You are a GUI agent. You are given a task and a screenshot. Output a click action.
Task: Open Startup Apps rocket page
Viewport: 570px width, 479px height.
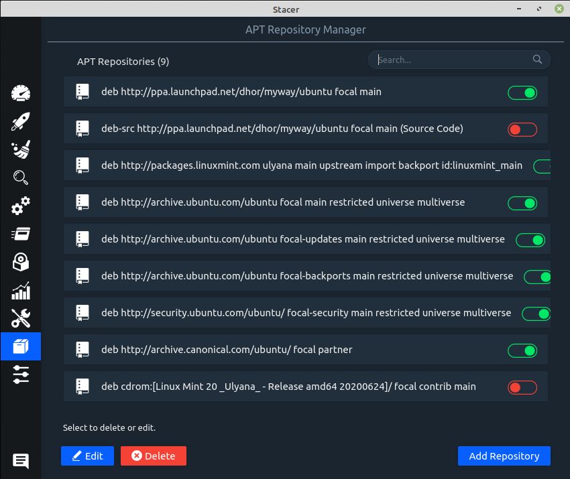(x=21, y=121)
